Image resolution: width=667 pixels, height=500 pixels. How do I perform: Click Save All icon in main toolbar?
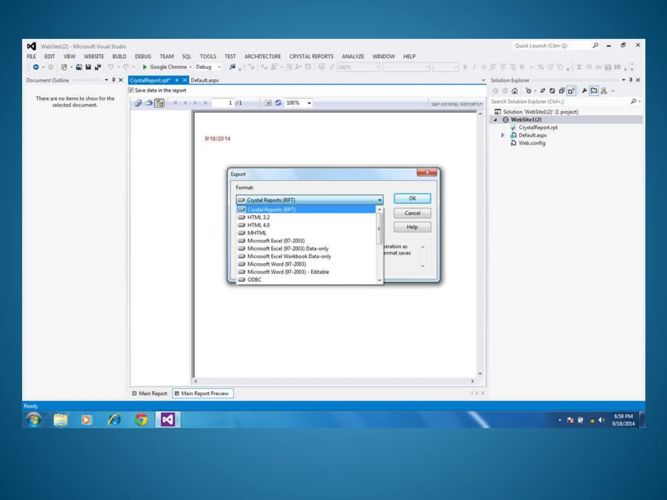pos(97,67)
